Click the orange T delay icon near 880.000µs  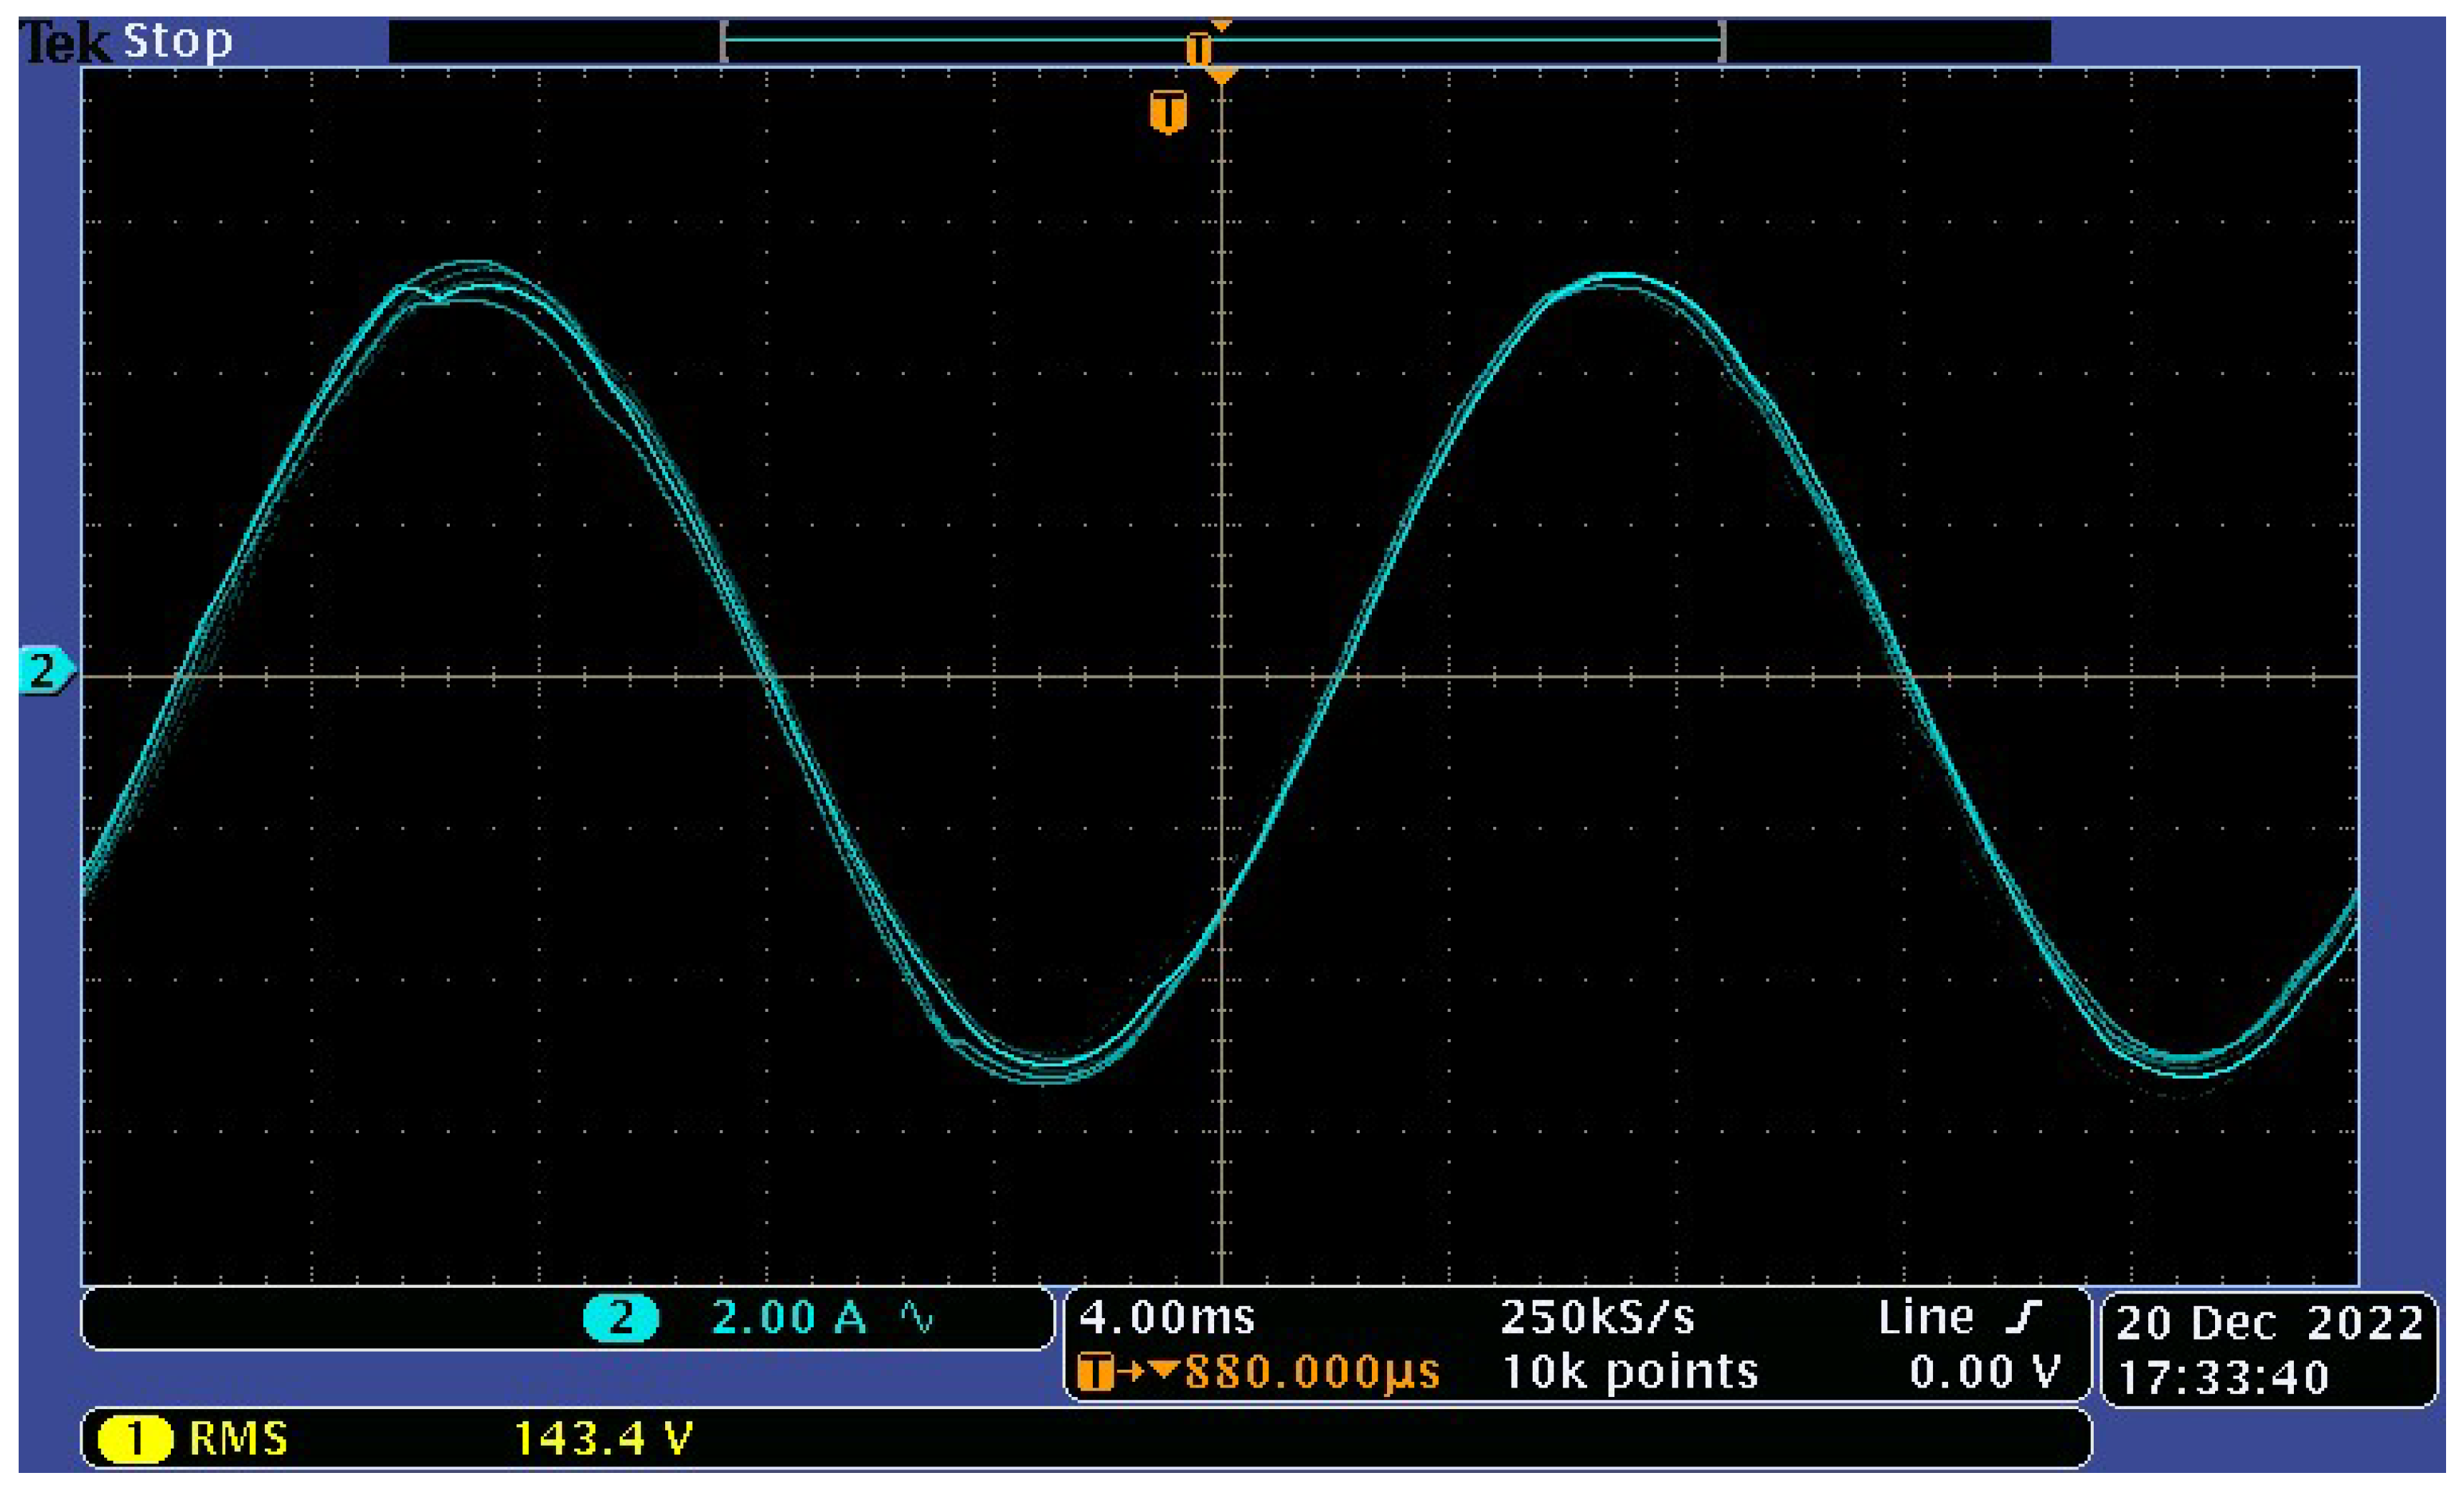(1095, 1372)
